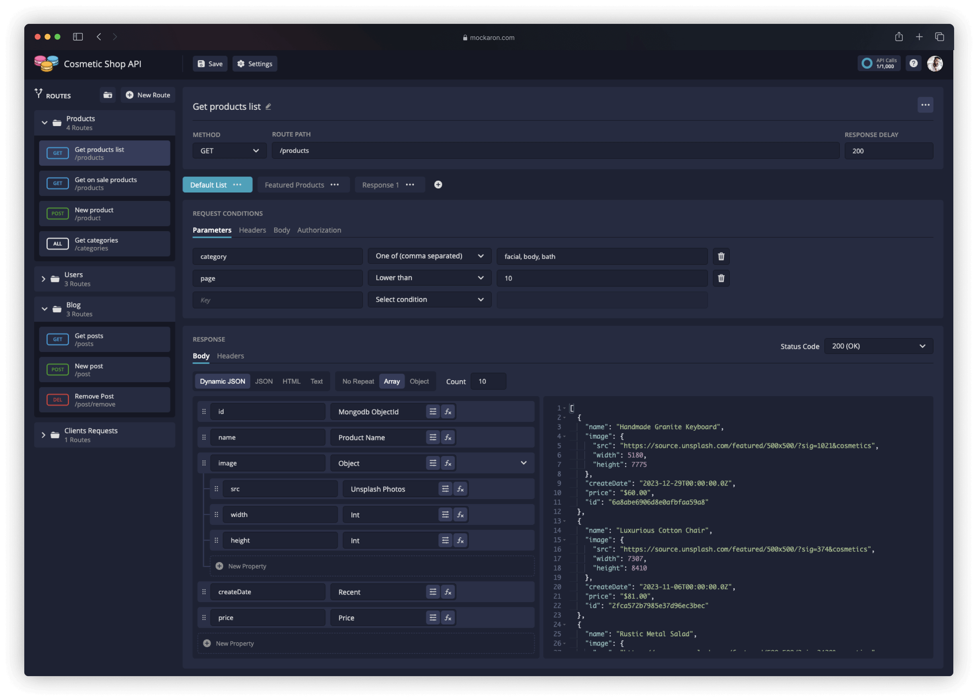Viewport: 978px width, 700px height.
Task: Add a new response with the plus icon
Action: click(438, 185)
